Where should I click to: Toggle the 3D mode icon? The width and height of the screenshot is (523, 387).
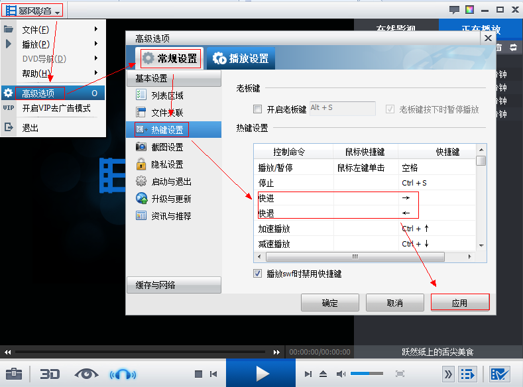pyautogui.click(x=50, y=374)
